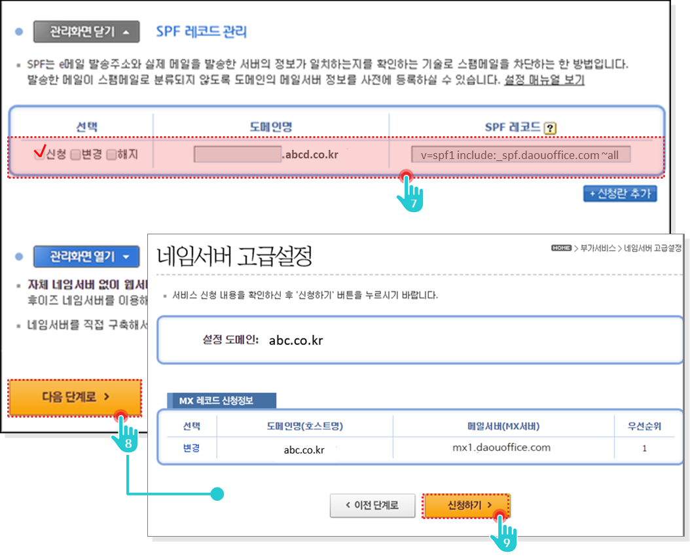Screen dimensions: 690x557
Task: Check the 변경 checkbox in the SPF row
Action: (x=75, y=155)
